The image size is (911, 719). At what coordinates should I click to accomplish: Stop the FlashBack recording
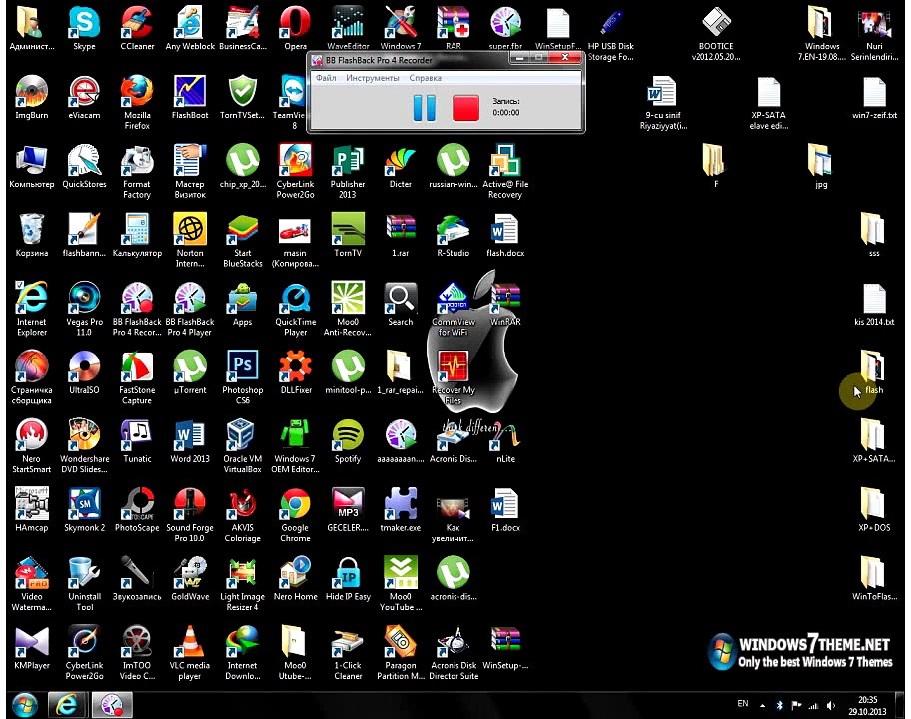(465, 108)
